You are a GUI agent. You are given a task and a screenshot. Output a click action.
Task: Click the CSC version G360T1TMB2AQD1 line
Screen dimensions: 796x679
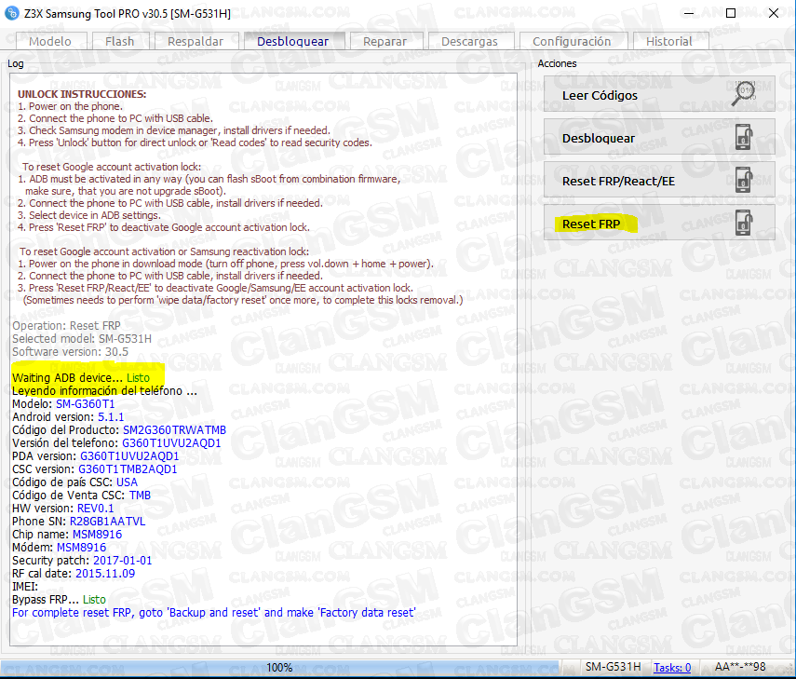coord(94,469)
